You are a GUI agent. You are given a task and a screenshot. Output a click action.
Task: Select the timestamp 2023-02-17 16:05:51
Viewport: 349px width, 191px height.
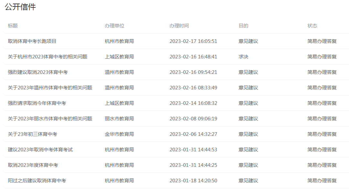[193, 41]
